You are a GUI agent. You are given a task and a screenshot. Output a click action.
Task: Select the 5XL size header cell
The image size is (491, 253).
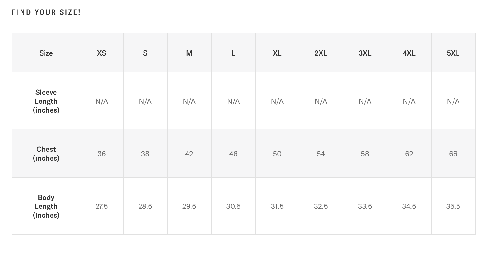coord(453,53)
